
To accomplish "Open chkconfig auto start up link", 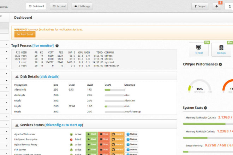I will point(64,125).
